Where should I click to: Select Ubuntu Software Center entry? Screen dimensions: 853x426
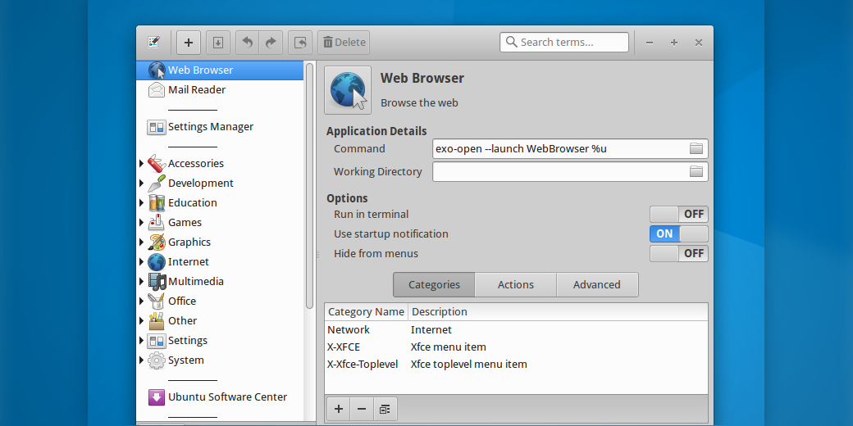coord(220,397)
